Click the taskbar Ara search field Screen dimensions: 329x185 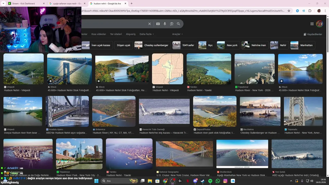coord(120,181)
